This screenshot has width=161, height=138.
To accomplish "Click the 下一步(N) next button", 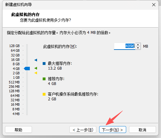I will [113, 130].
